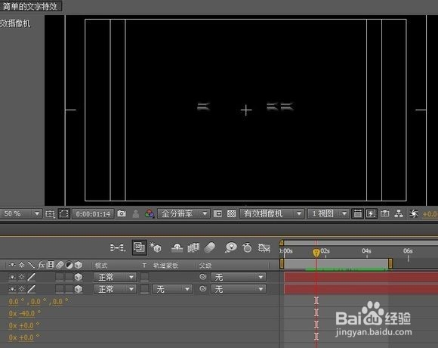The height and width of the screenshot is (348, 438).
Task: Open the 全分辨率 resolution dropdown
Action: pos(184,214)
